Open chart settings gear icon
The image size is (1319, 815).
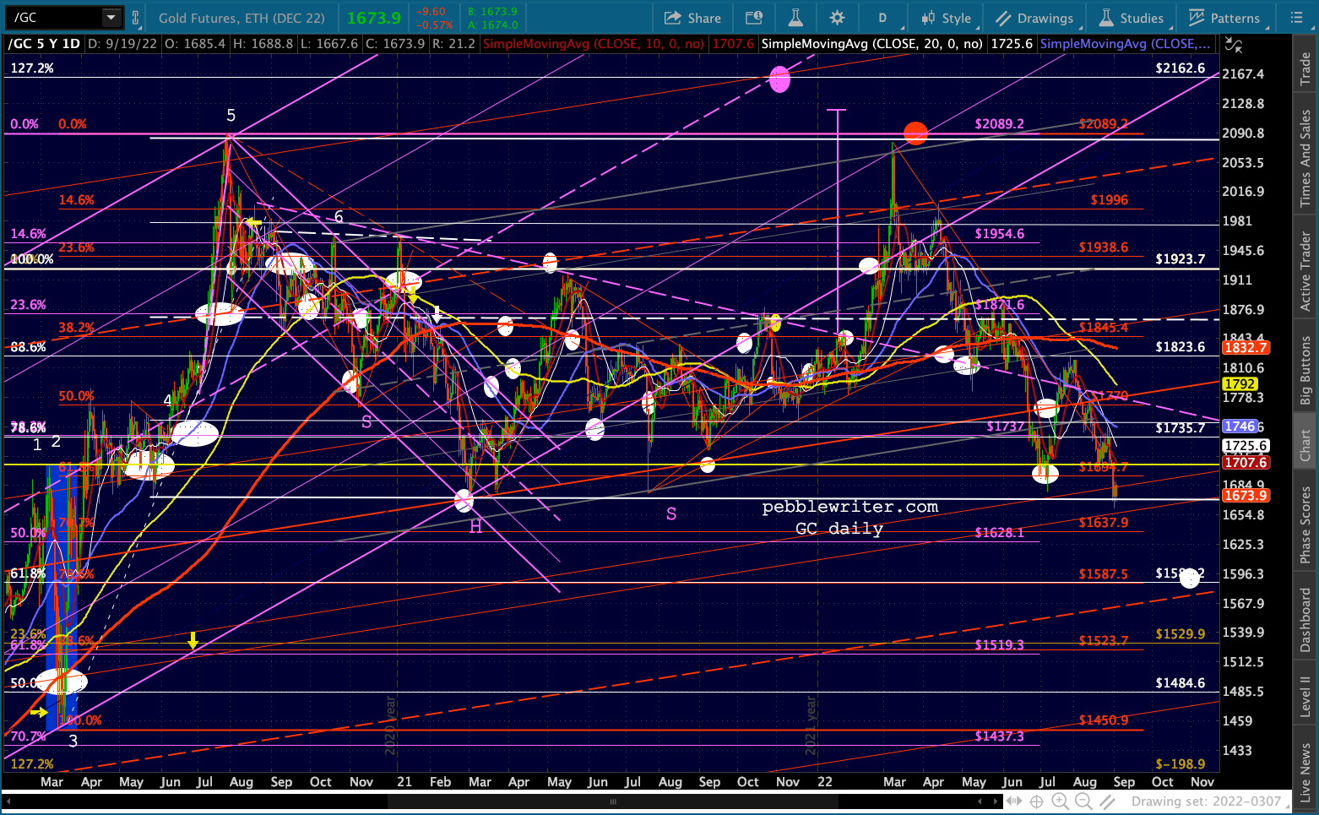(837, 18)
